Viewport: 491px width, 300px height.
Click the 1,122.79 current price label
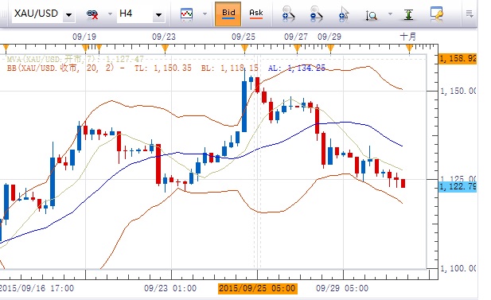click(x=458, y=187)
